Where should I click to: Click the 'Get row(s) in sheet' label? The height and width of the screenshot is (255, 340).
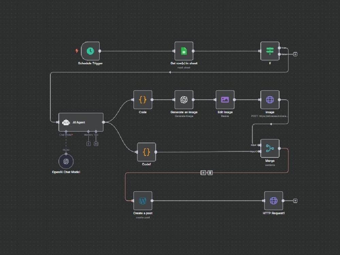(184, 63)
